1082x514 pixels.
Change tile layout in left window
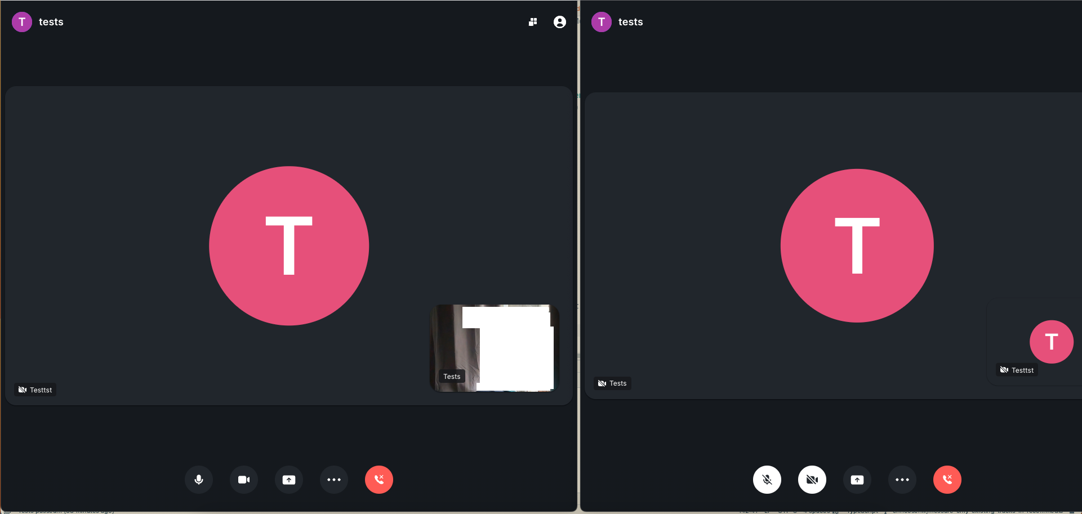point(533,22)
